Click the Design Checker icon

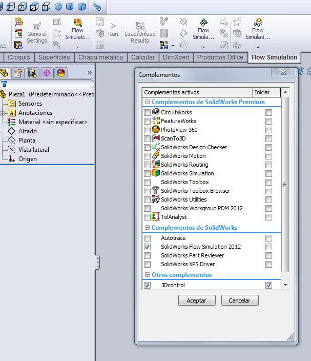156,147
